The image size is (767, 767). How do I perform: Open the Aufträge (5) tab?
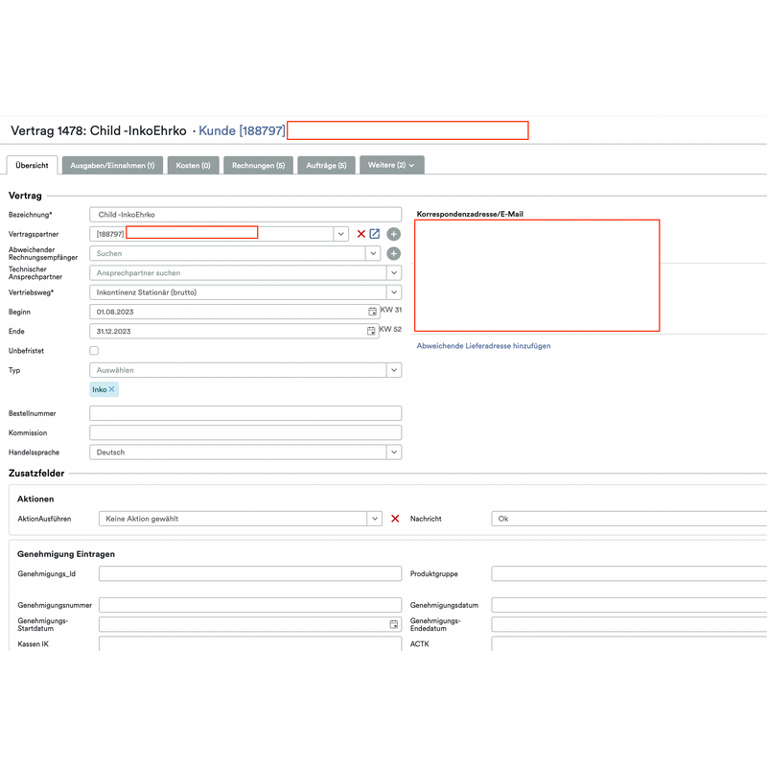(325, 165)
